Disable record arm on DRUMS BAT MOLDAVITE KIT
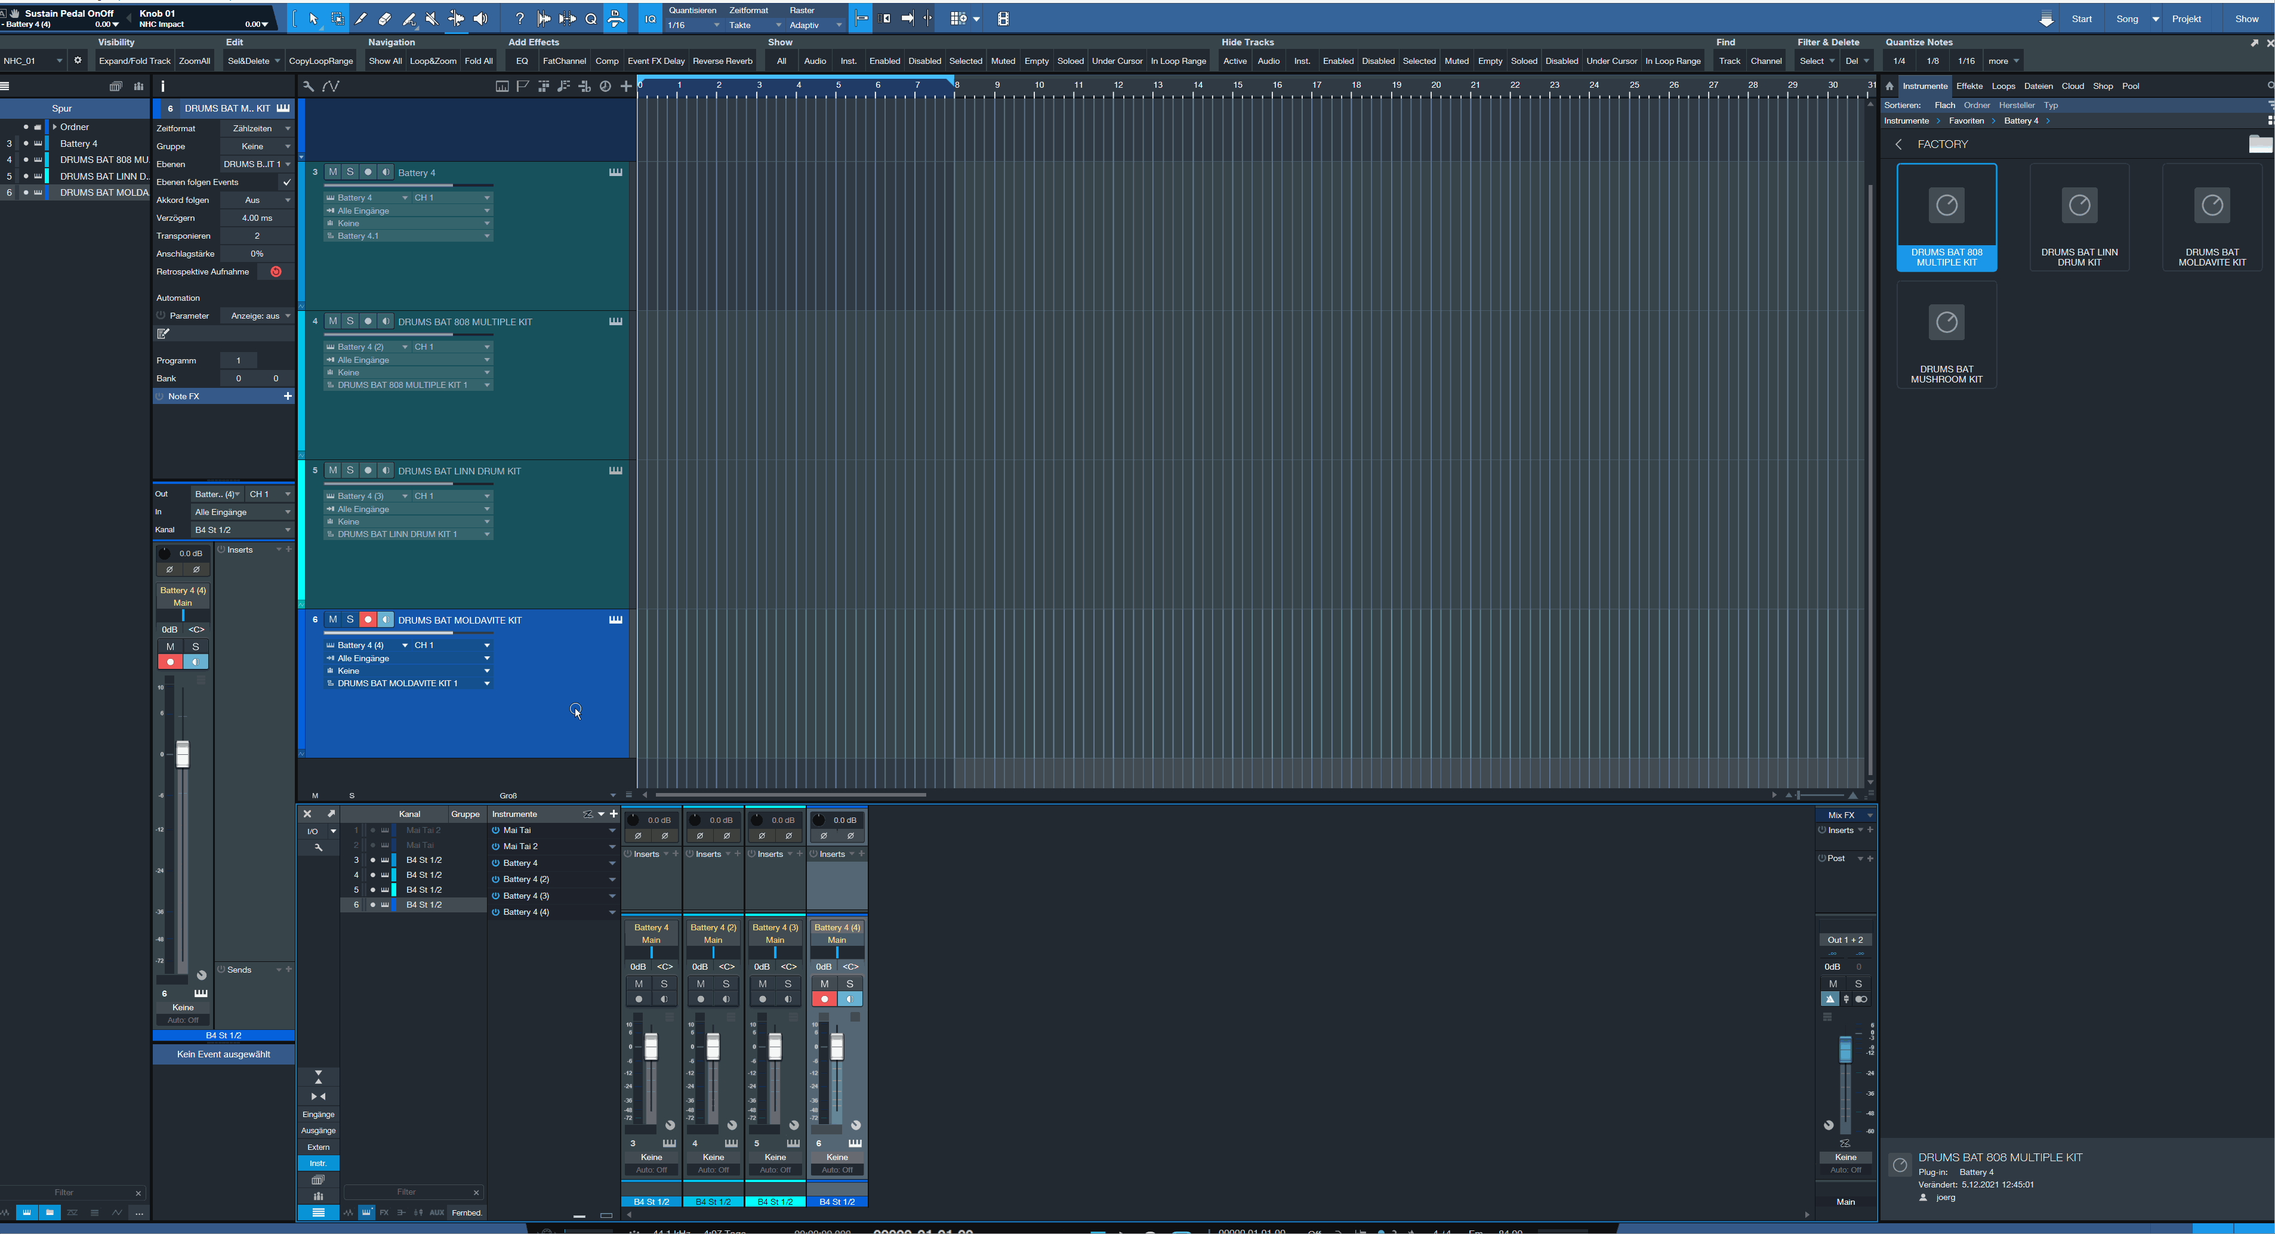The height and width of the screenshot is (1234, 2275). click(368, 620)
